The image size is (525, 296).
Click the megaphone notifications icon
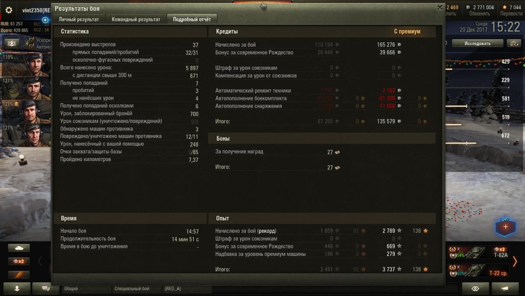click(x=505, y=289)
